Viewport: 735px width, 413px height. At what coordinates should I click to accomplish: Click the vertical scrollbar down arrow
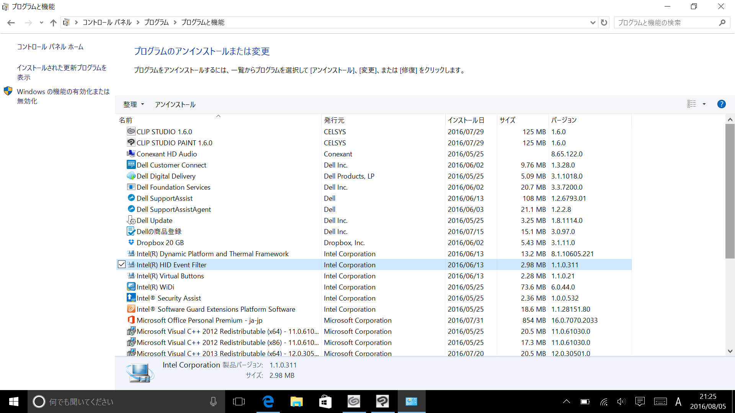click(x=730, y=351)
